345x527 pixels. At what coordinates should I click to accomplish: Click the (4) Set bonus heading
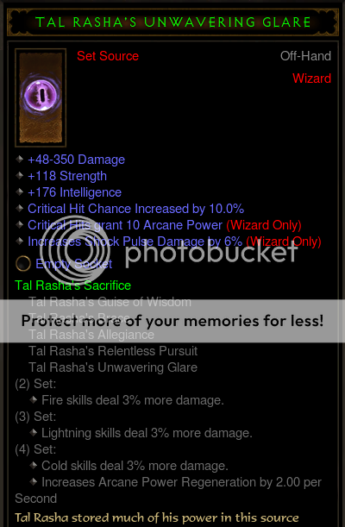click(35, 449)
